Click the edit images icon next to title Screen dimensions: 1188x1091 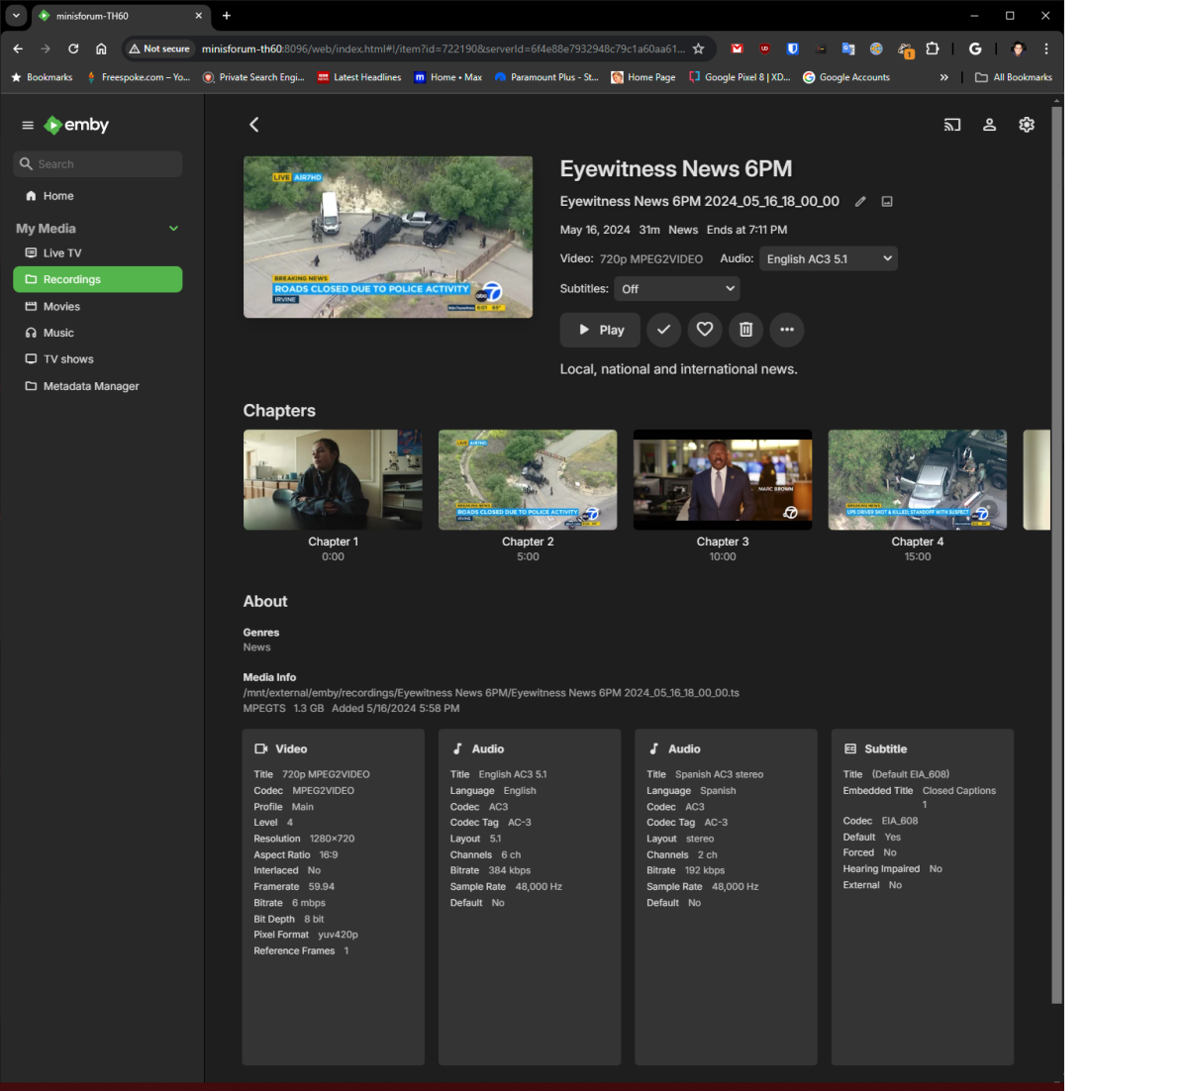887,202
